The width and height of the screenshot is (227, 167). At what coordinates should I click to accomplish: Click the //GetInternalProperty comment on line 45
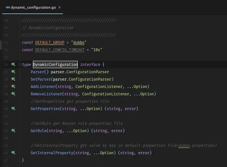pyautogui.click(x=124, y=146)
